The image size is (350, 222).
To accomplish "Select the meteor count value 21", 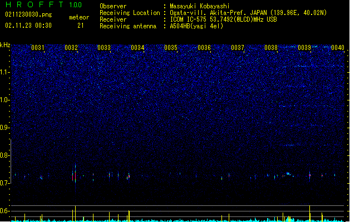I will [x=81, y=26].
